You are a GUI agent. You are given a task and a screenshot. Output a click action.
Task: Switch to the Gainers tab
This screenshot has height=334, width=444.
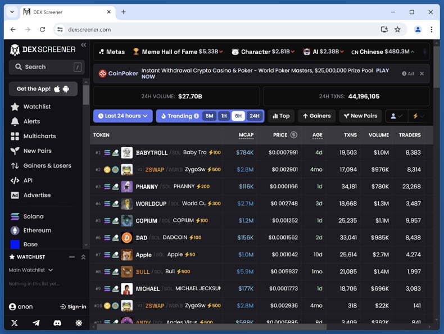(316, 116)
